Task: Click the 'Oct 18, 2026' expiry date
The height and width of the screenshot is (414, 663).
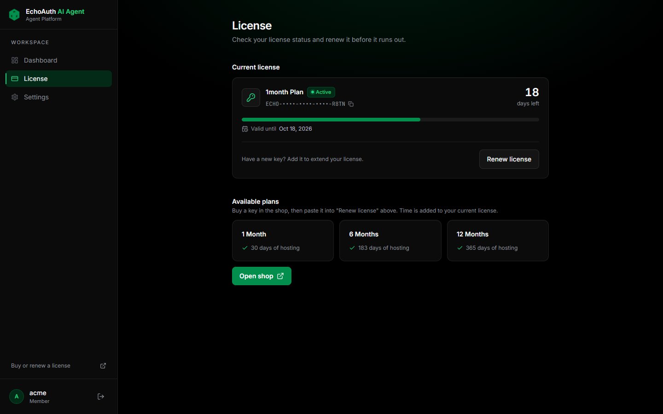Action: click(x=296, y=129)
